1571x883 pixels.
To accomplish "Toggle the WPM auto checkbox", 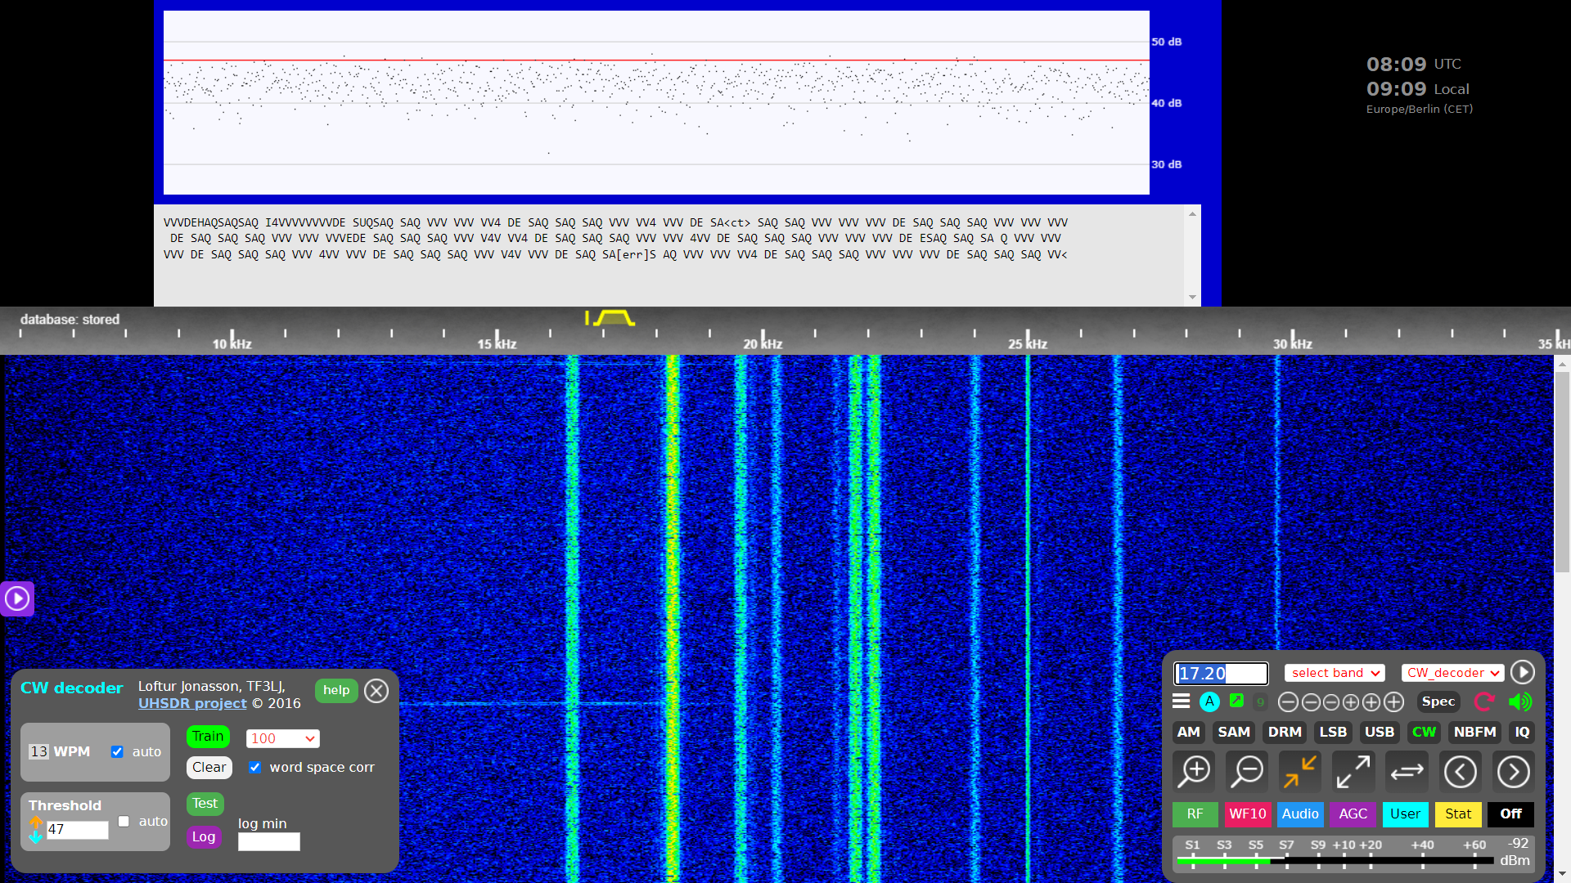I will [x=117, y=751].
